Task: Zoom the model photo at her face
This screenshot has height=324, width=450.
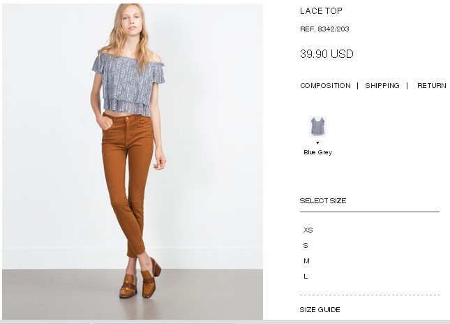Action: click(x=132, y=21)
